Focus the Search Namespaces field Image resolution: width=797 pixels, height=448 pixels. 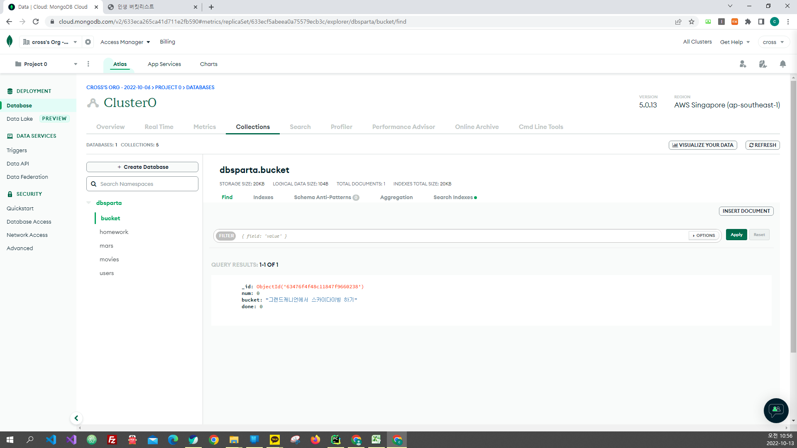pyautogui.click(x=142, y=184)
